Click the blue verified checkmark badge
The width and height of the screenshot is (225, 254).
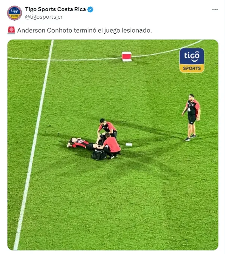(x=90, y=10)
